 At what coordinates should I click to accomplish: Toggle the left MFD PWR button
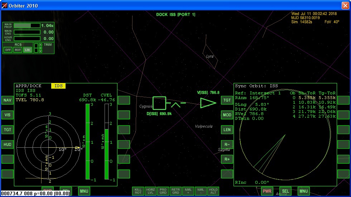pos(47,189)
